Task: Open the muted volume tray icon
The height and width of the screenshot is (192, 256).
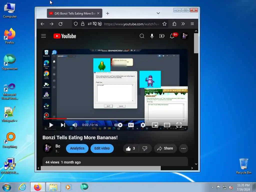Action: 231,187
